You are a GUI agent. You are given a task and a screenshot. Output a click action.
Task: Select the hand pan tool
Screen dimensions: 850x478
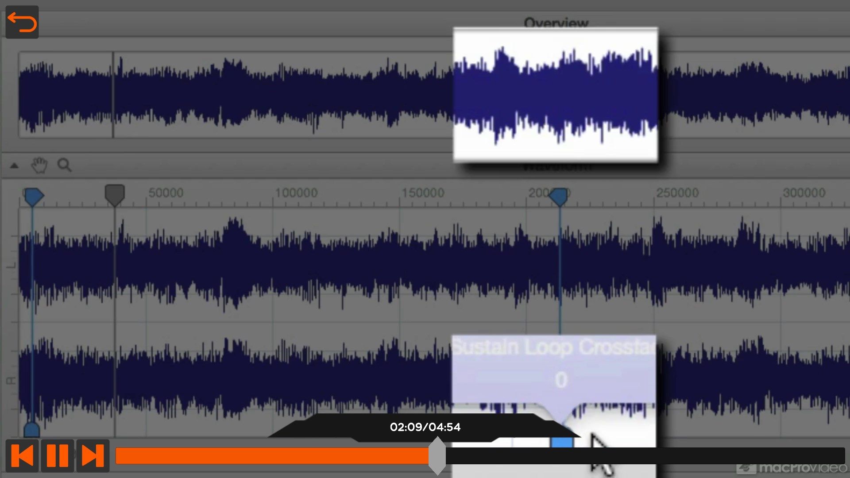39,165
